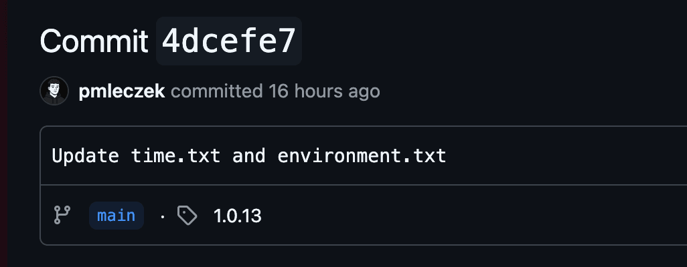Open the main branch link
Screen dimensions: 687x267
tap(116, 216)
